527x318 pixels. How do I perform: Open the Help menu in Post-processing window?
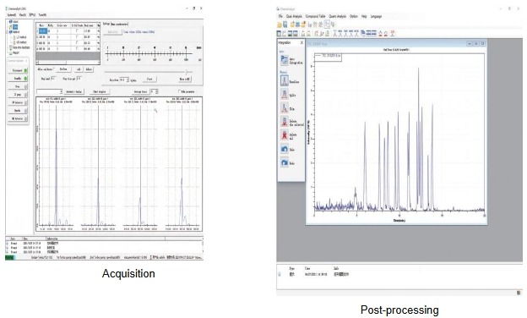point(364,16)
